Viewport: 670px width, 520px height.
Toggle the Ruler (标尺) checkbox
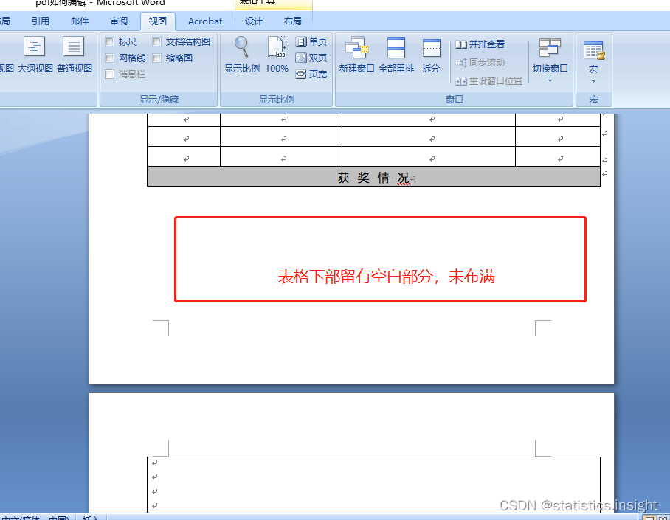(110, 41)
